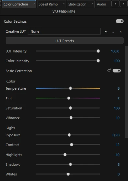The height and width of the screenshot is (181, 128).
Task: Click the Contrast slider handle
Action: [72, 145]
